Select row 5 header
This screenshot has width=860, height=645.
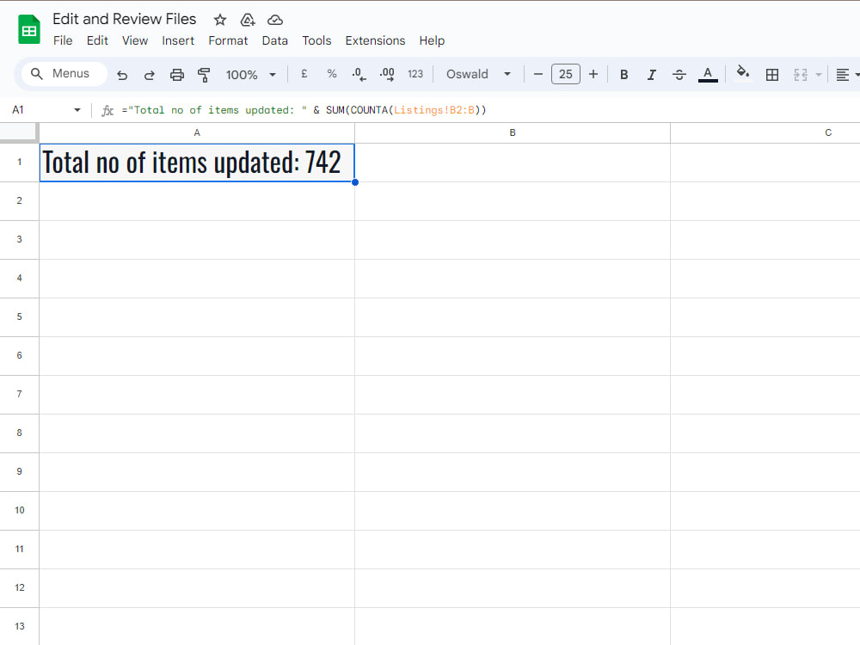19,317
